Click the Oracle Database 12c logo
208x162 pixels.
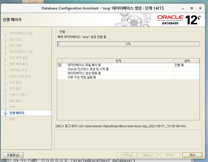(x=179, y=20)
